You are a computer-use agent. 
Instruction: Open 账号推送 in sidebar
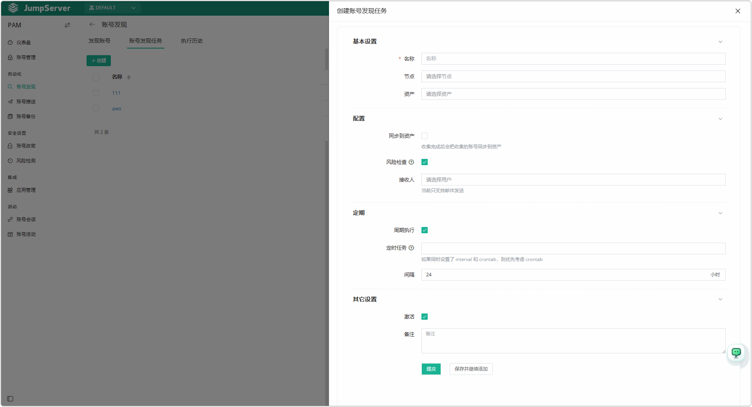[26, 102]
